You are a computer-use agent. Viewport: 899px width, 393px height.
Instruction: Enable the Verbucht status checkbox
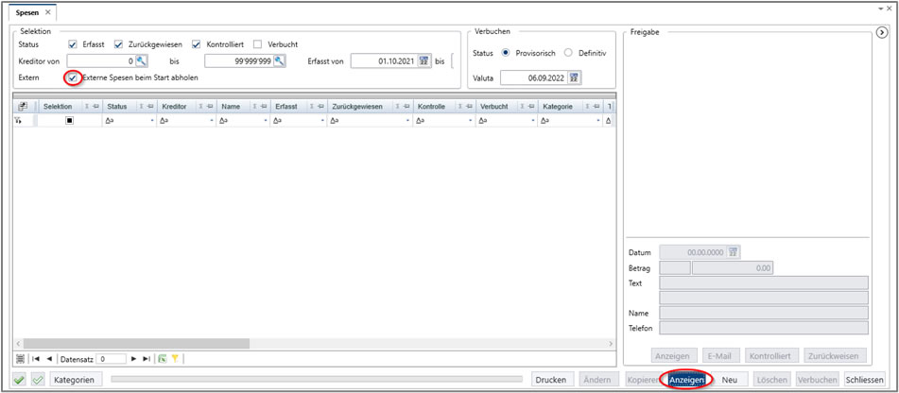pyautogui.click(x=257, y=44)
